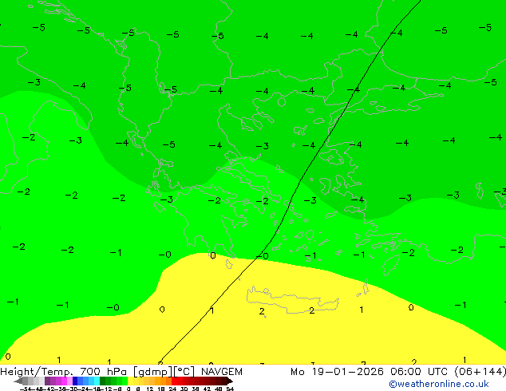Image resolution: width=506 pixels, height=391 pixels.
Task: Click the legend label '-54' at the scale's left end
Action: tap(25, 389)
